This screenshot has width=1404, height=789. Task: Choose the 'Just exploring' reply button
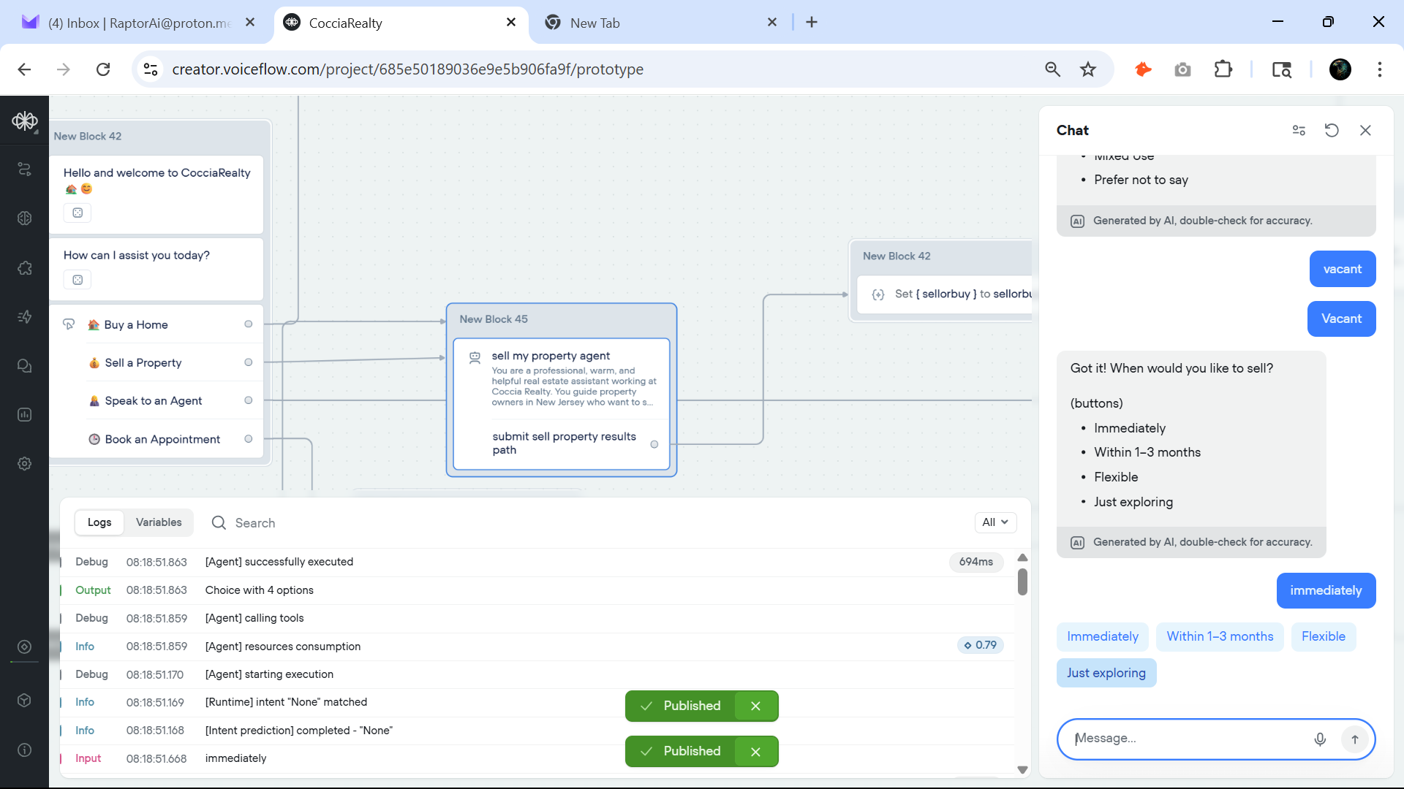[x=1106, y=673]
